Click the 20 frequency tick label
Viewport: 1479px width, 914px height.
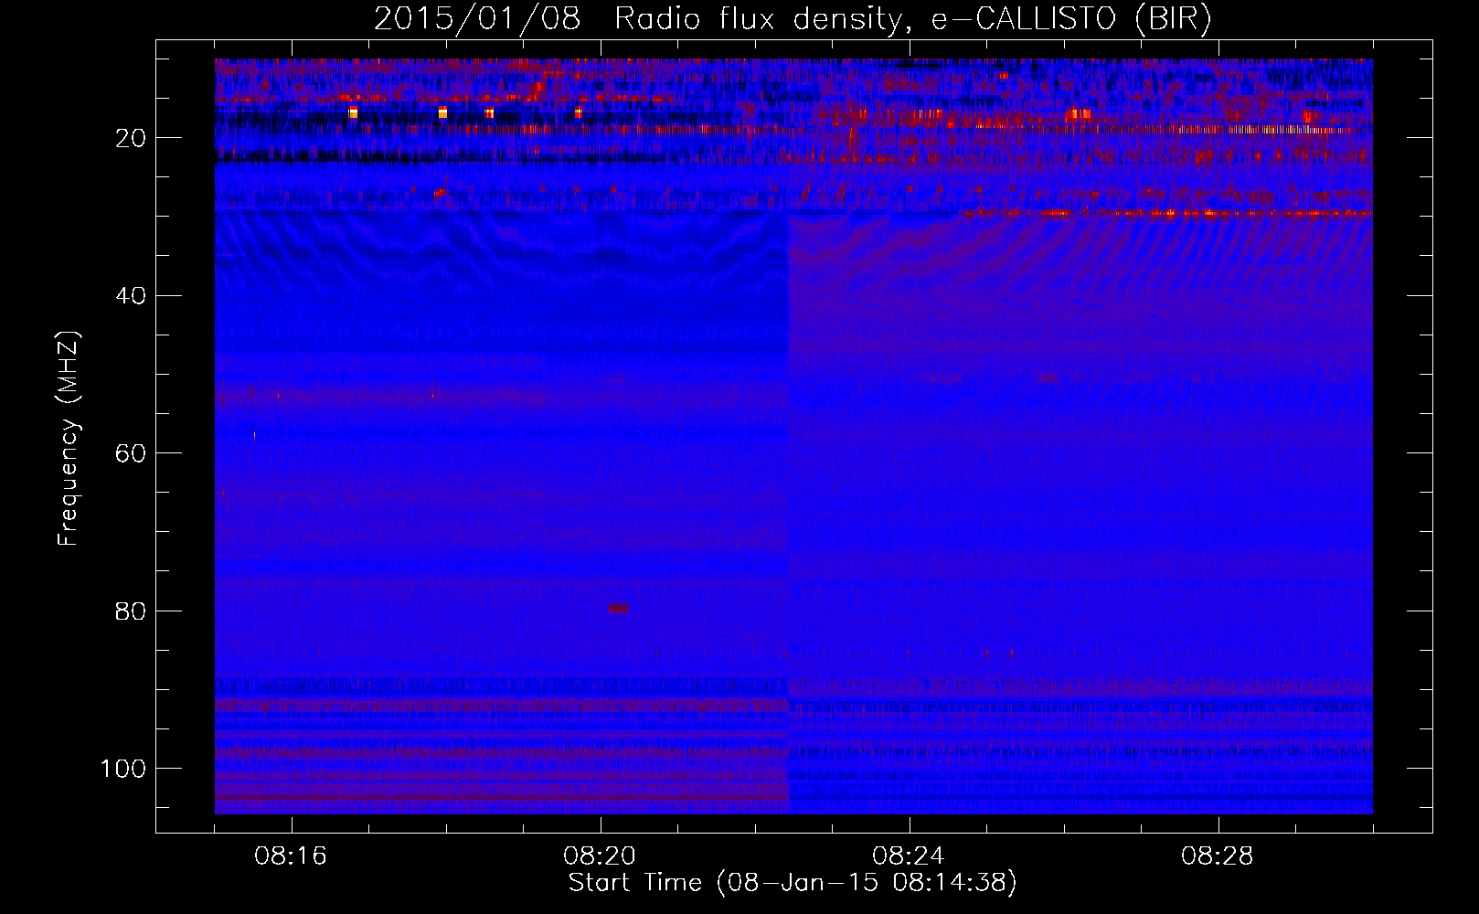(x=132, y=138)
